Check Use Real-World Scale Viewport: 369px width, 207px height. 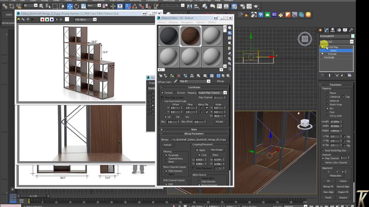click(x=162, y=101)
